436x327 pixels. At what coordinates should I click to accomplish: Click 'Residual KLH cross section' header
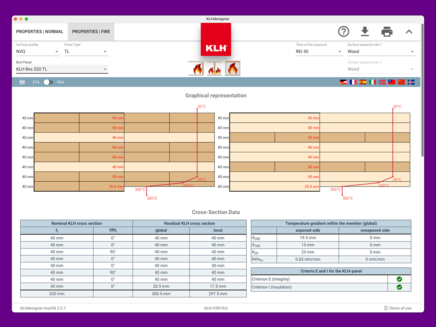click(x=190, y=223)
